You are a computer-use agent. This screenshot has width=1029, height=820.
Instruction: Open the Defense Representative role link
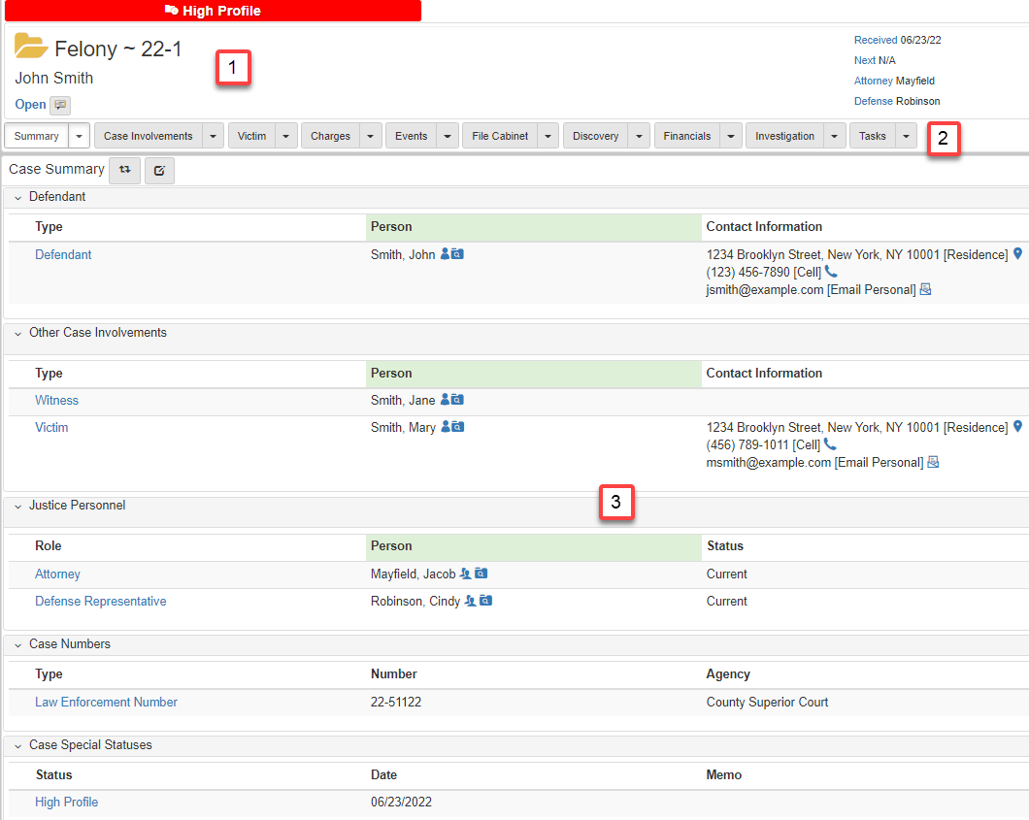100,601
